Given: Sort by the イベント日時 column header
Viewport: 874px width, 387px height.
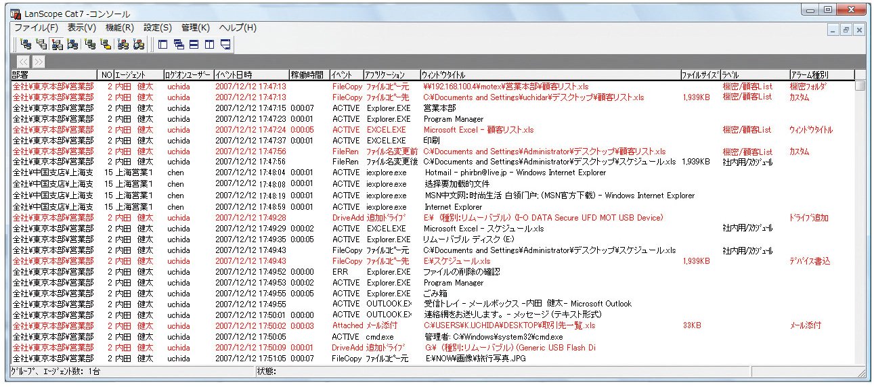Looking at the screenshot, I should pyautogui.click(x=251, y=74).
